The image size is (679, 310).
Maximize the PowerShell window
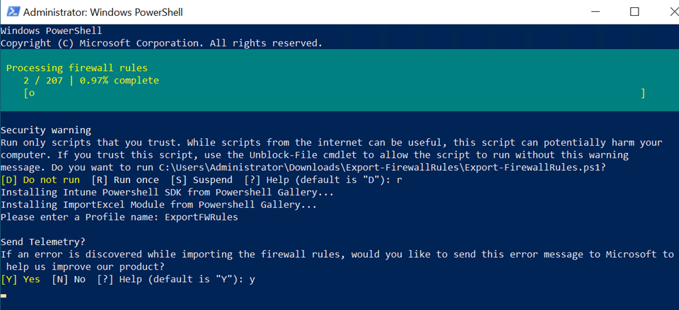point(635,12)
